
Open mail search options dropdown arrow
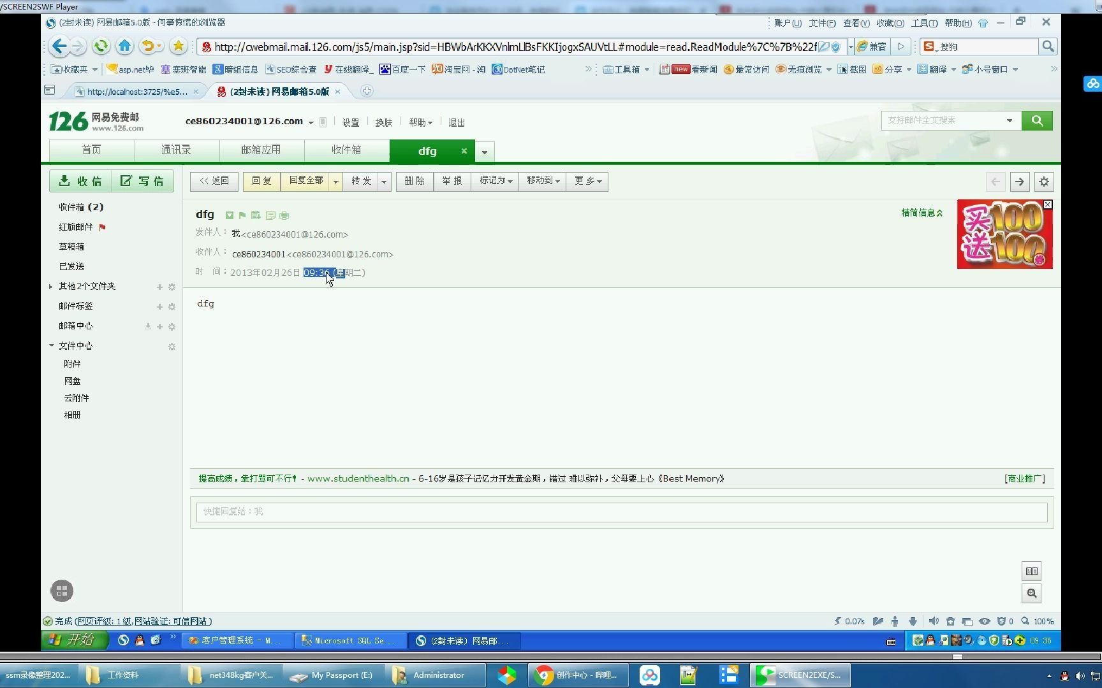click(1010, 120)
